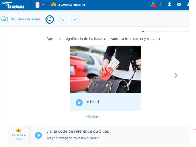Click the lesson flashcards icon beside title

click(4, 19)
